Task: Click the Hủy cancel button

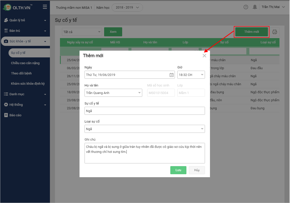Action: point(197,170)
